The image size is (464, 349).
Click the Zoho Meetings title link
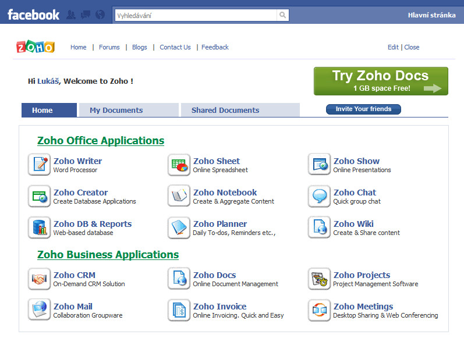(x=363, y=307)
